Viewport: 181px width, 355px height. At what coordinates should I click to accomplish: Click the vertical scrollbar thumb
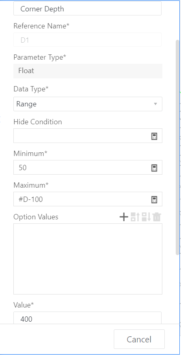tap(177, 147)
